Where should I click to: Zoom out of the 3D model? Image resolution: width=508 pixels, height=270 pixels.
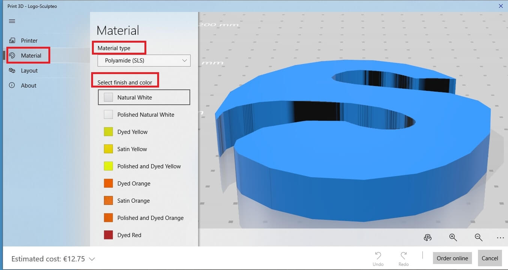coord(478,237)
